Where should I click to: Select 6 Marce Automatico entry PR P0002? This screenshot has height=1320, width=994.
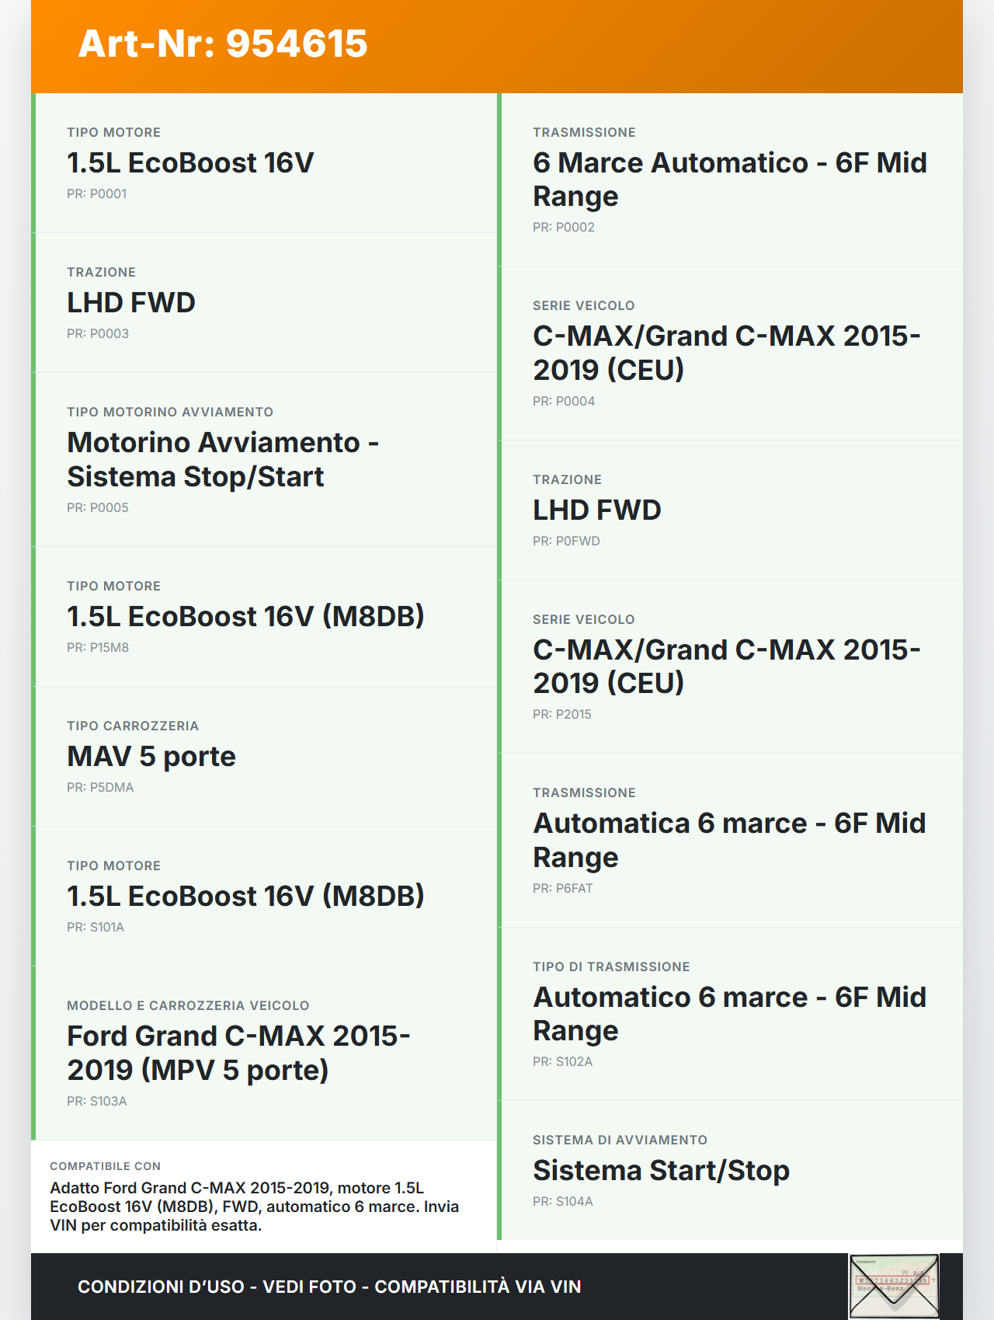coord(729,179)
